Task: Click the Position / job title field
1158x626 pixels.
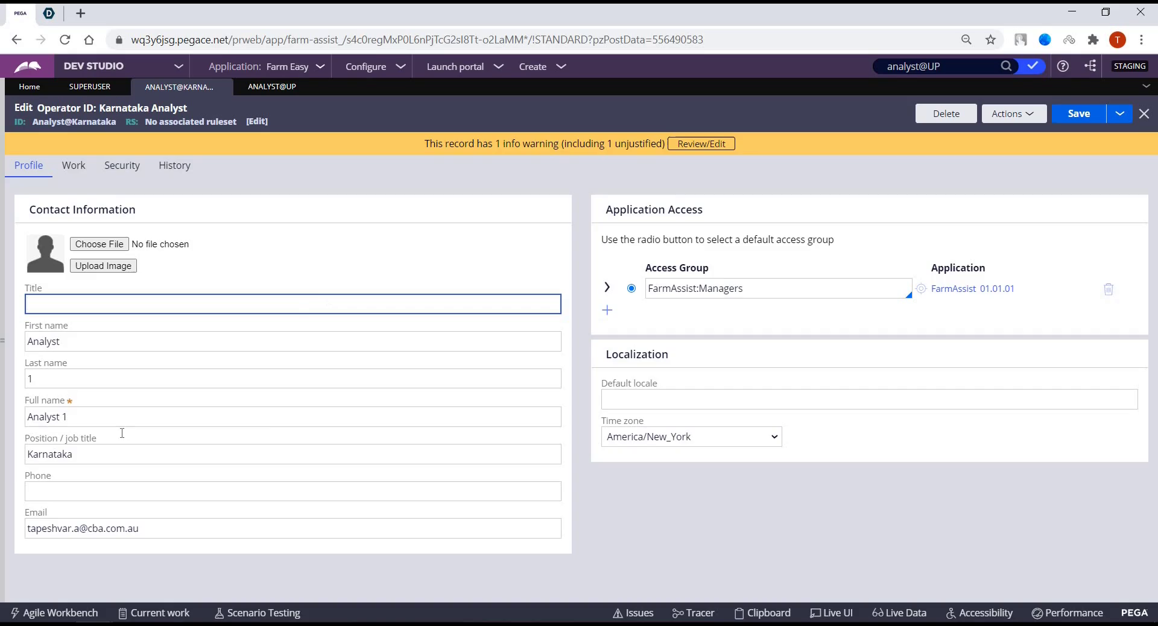Action: tap(293, 454)
